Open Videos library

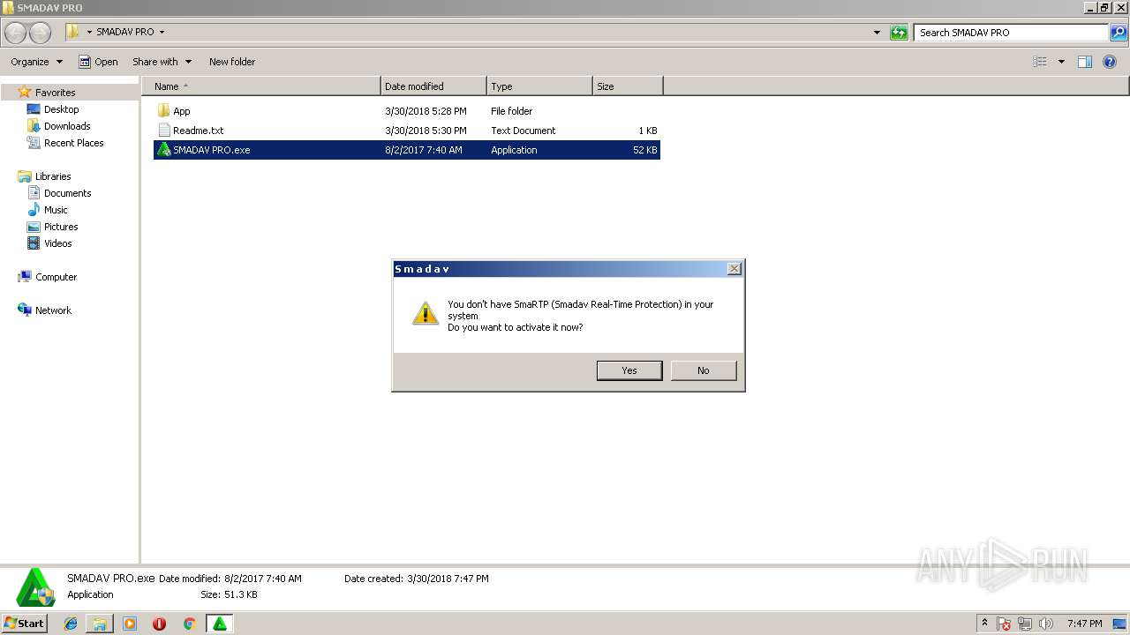coord(58,243)
